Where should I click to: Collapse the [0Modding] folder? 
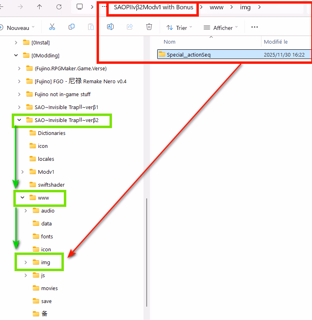click(x=16, y=55)
